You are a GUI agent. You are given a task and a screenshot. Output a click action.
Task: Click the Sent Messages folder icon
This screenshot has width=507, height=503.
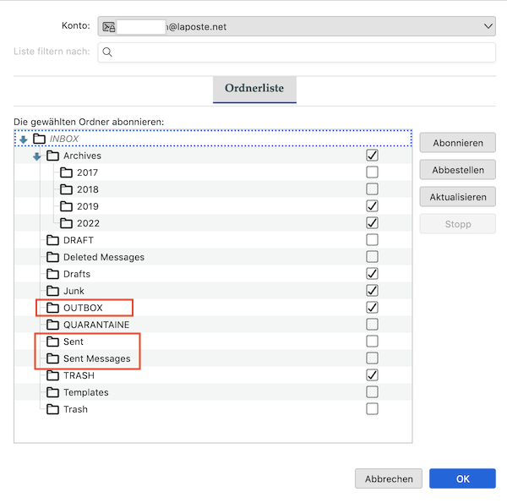click(x=52, y=358)
